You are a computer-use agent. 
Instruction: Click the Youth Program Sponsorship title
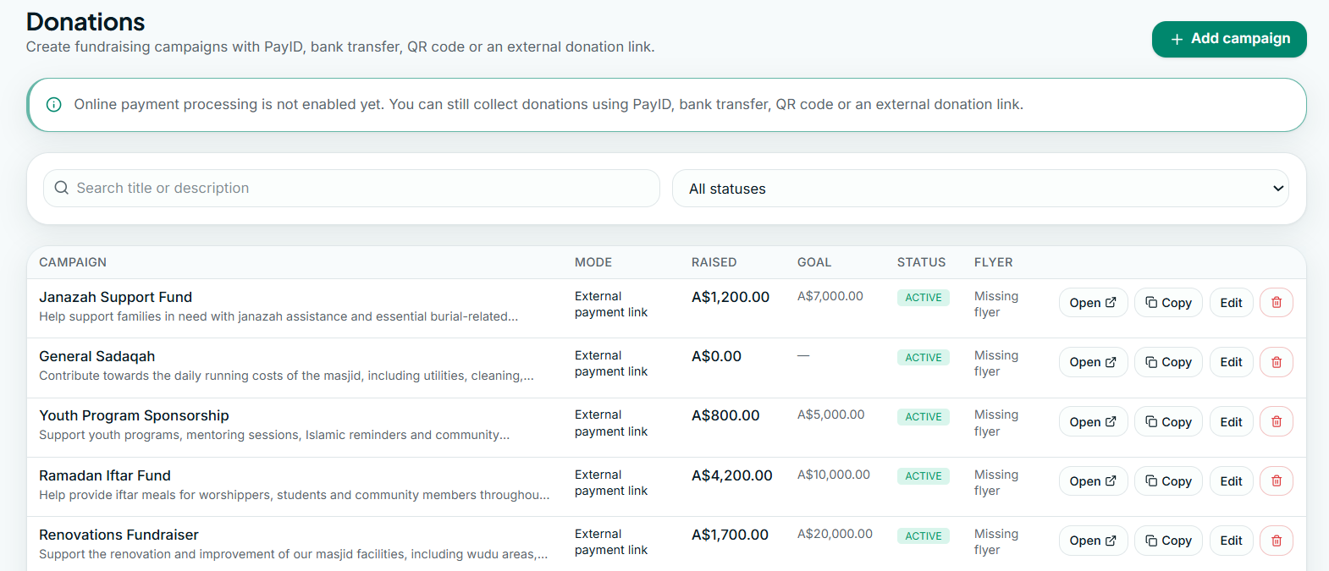[x=134, y=415]
